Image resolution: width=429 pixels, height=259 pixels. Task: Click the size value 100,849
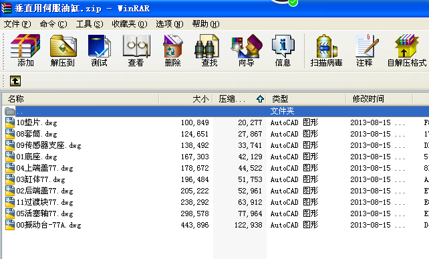[x=195, y=122]
